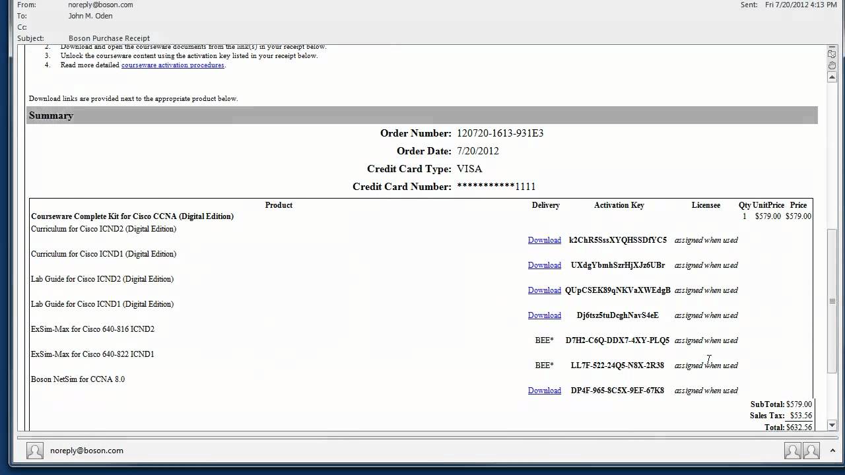Open the courseware activation procedures link
This screenshot has width=845, height=475.
coord(173,65)
